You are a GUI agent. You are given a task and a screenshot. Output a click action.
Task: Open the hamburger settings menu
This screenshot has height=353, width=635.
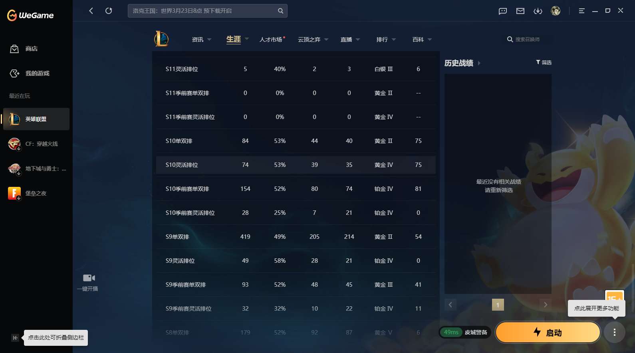(x=581, y=11)
